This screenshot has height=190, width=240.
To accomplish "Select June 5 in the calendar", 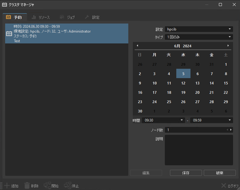I will tap(183, 74).
